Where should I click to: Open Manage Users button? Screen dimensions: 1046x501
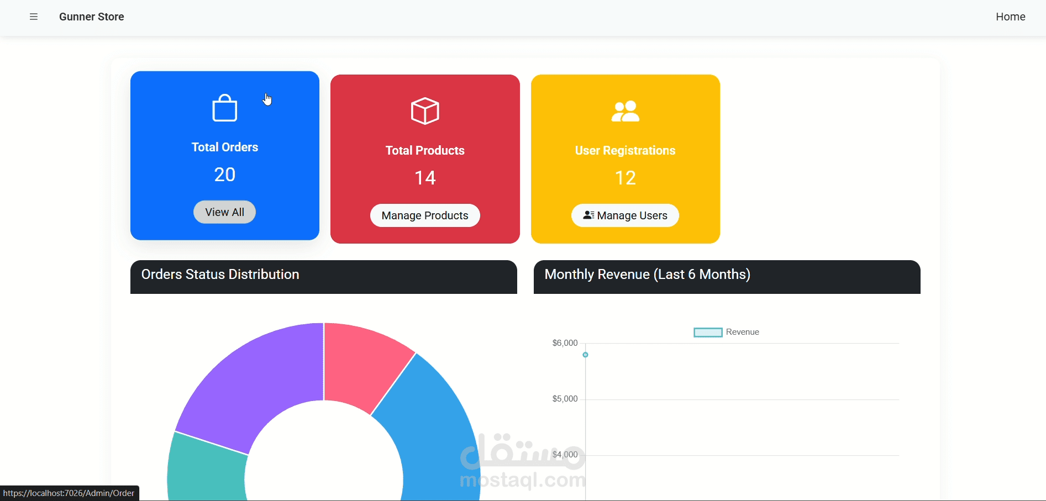click(625, 215)
